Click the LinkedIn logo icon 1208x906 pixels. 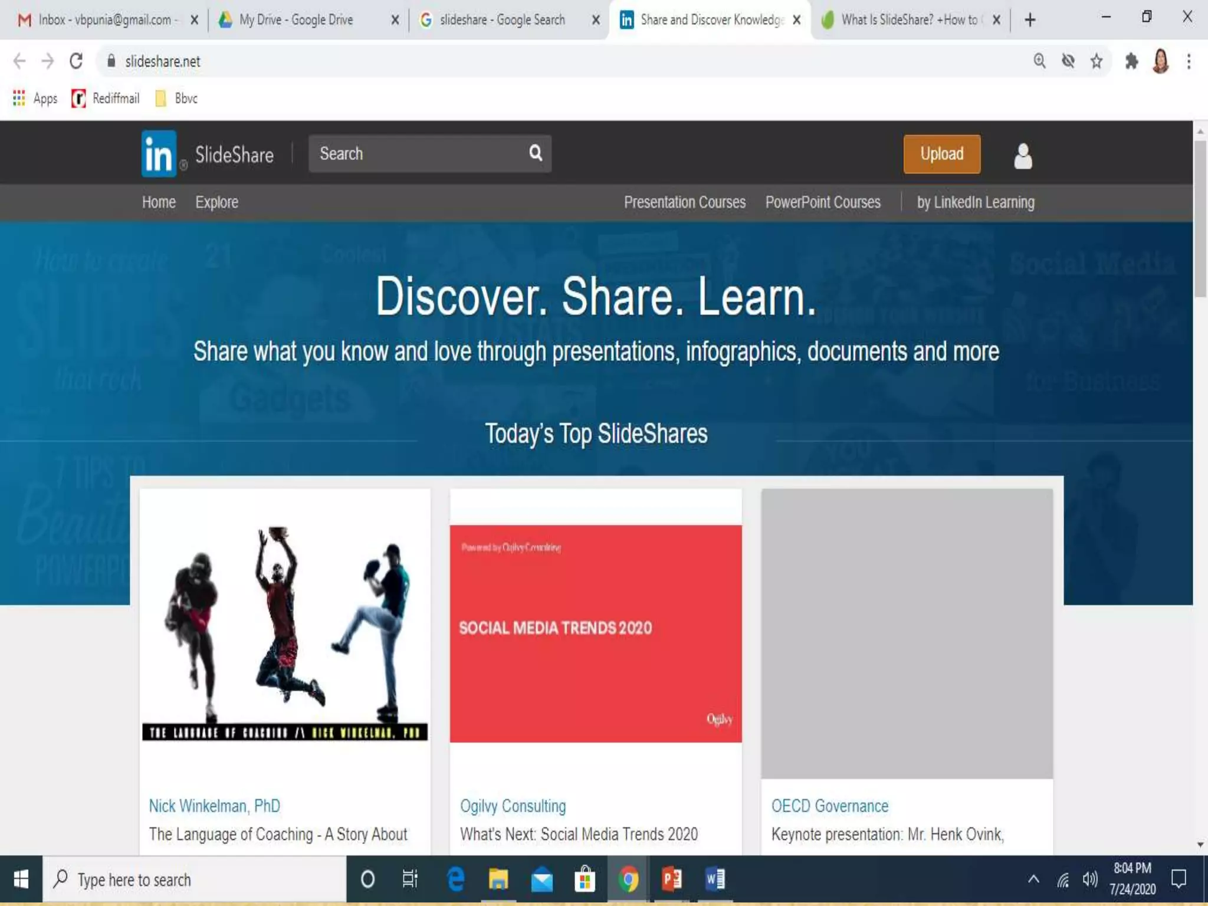pyautogui.click(x=159, y=154)
